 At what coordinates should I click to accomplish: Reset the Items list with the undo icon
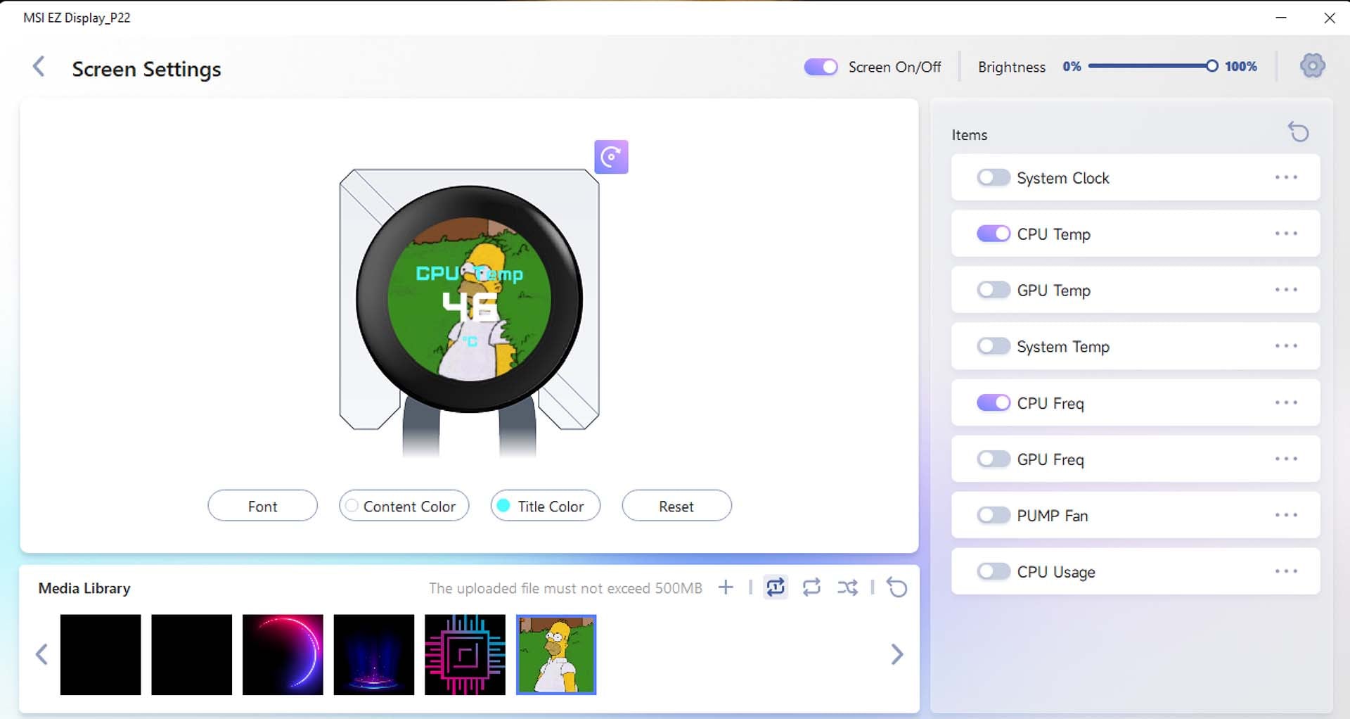(1298, 132)
